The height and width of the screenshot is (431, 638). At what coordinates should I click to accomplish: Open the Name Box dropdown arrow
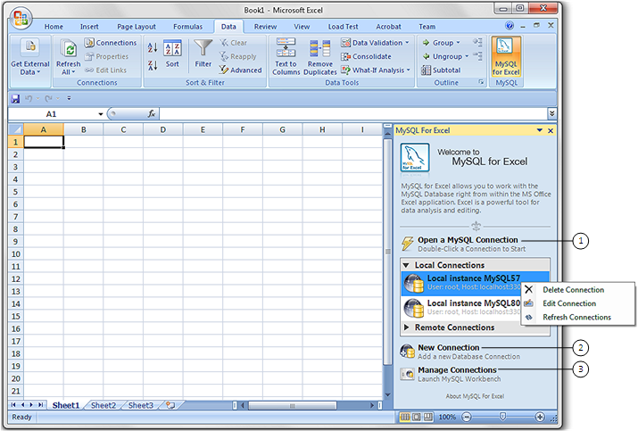click(x=101, y=114)
